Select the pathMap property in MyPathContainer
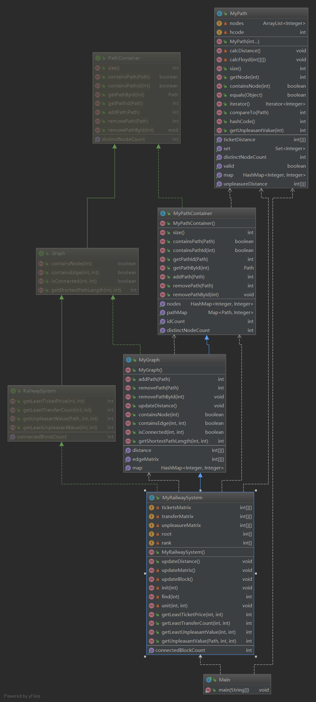316x702 pixels. [177, 313]
